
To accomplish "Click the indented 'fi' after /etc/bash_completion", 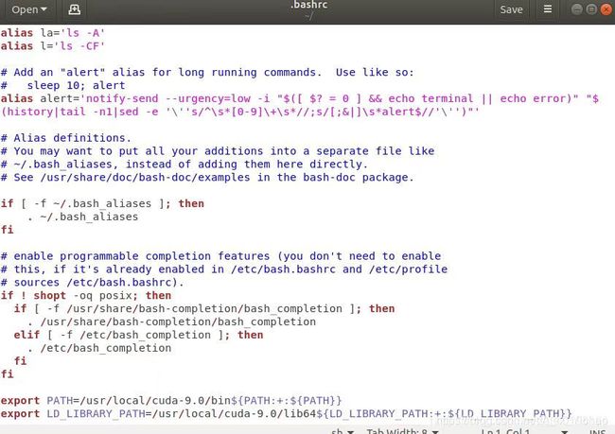I will coord(21,361).
